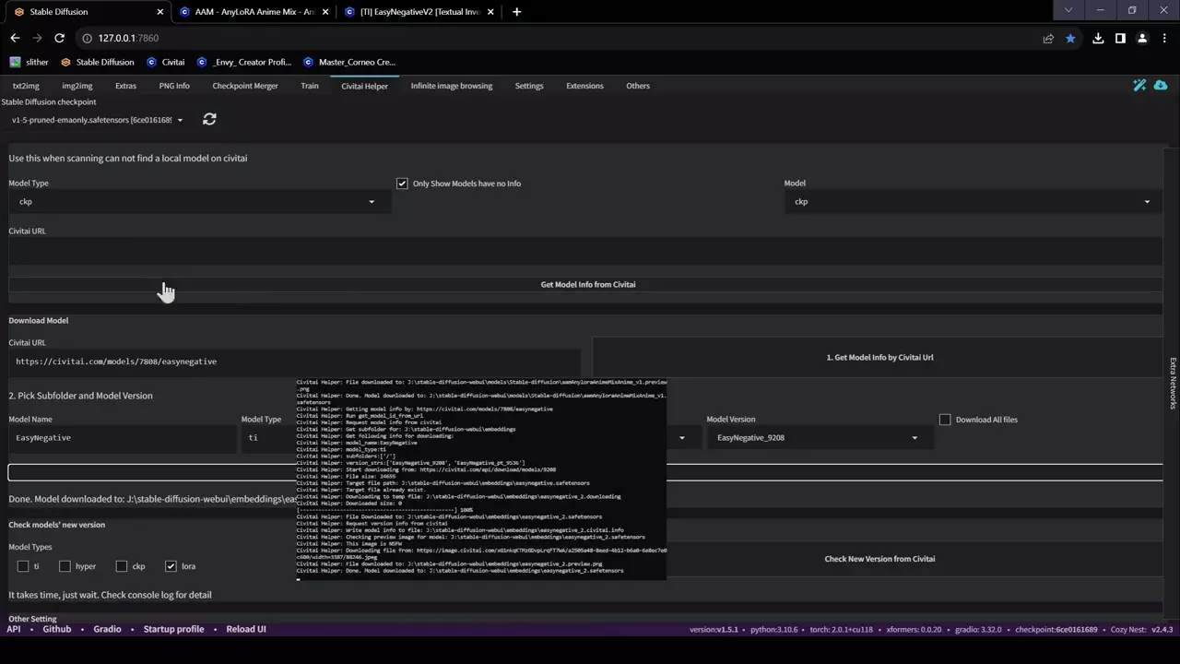1180x664 pixels.
Task: Uncheck Only Show Models have no Info
Action: [x=402, y=184]
